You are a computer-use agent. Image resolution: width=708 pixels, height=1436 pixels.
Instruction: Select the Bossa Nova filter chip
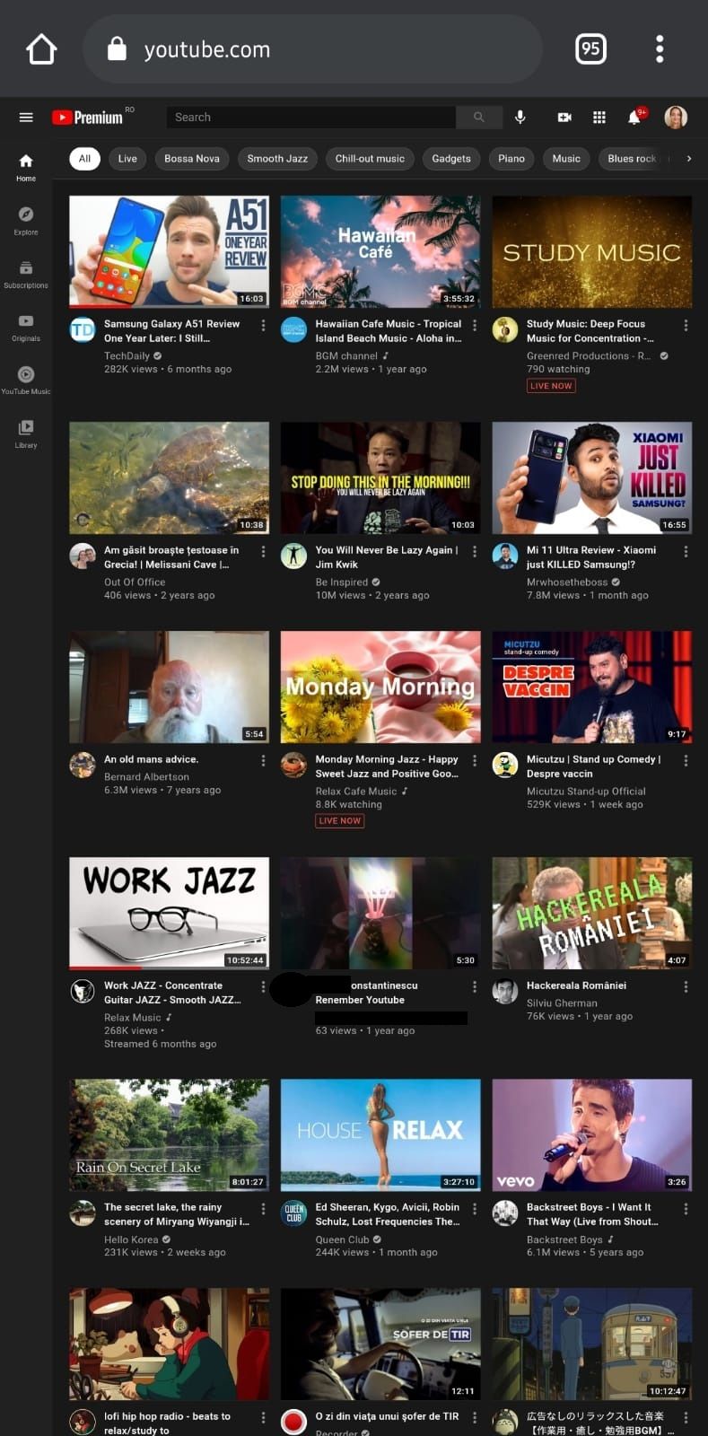pos(192,159)
